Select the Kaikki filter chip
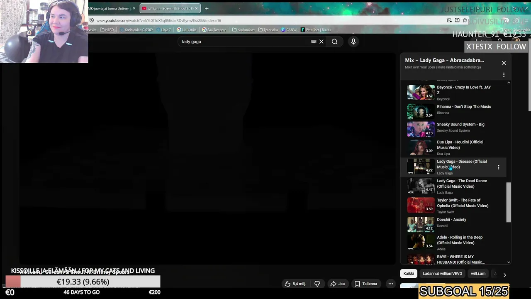The image size is (531, 299). tap(409, 274)
